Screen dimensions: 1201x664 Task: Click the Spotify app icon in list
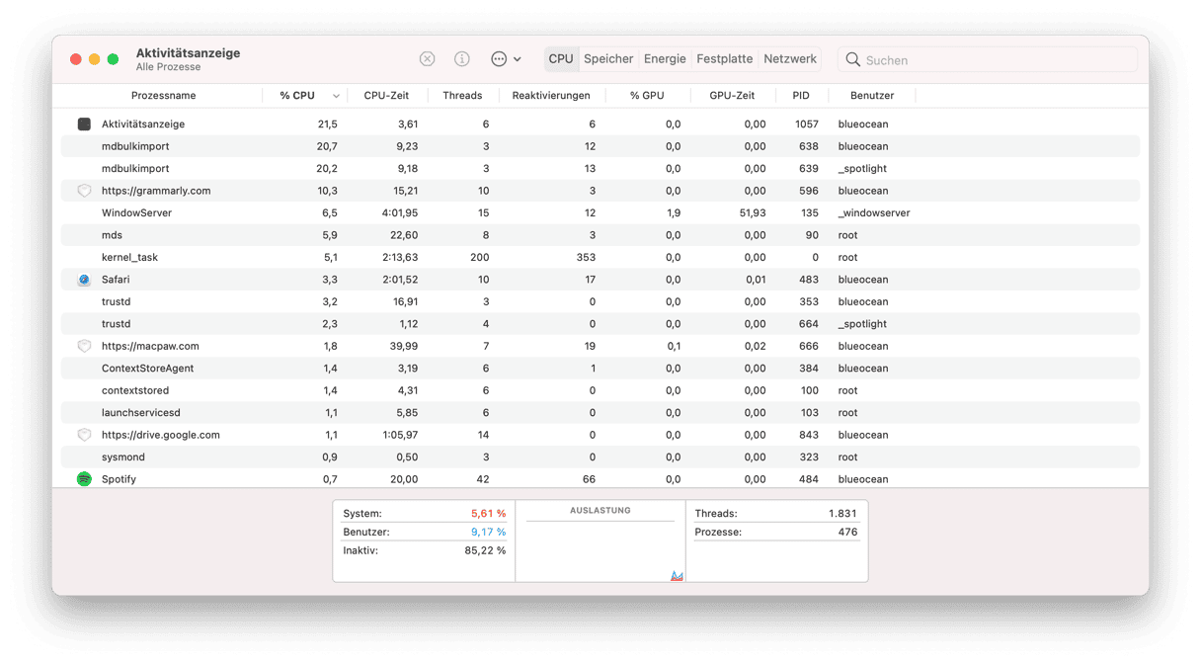[84, 479]
